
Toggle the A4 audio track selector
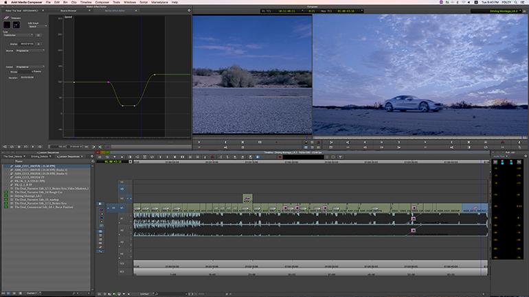pyautogui.click(x=122, y=254)
